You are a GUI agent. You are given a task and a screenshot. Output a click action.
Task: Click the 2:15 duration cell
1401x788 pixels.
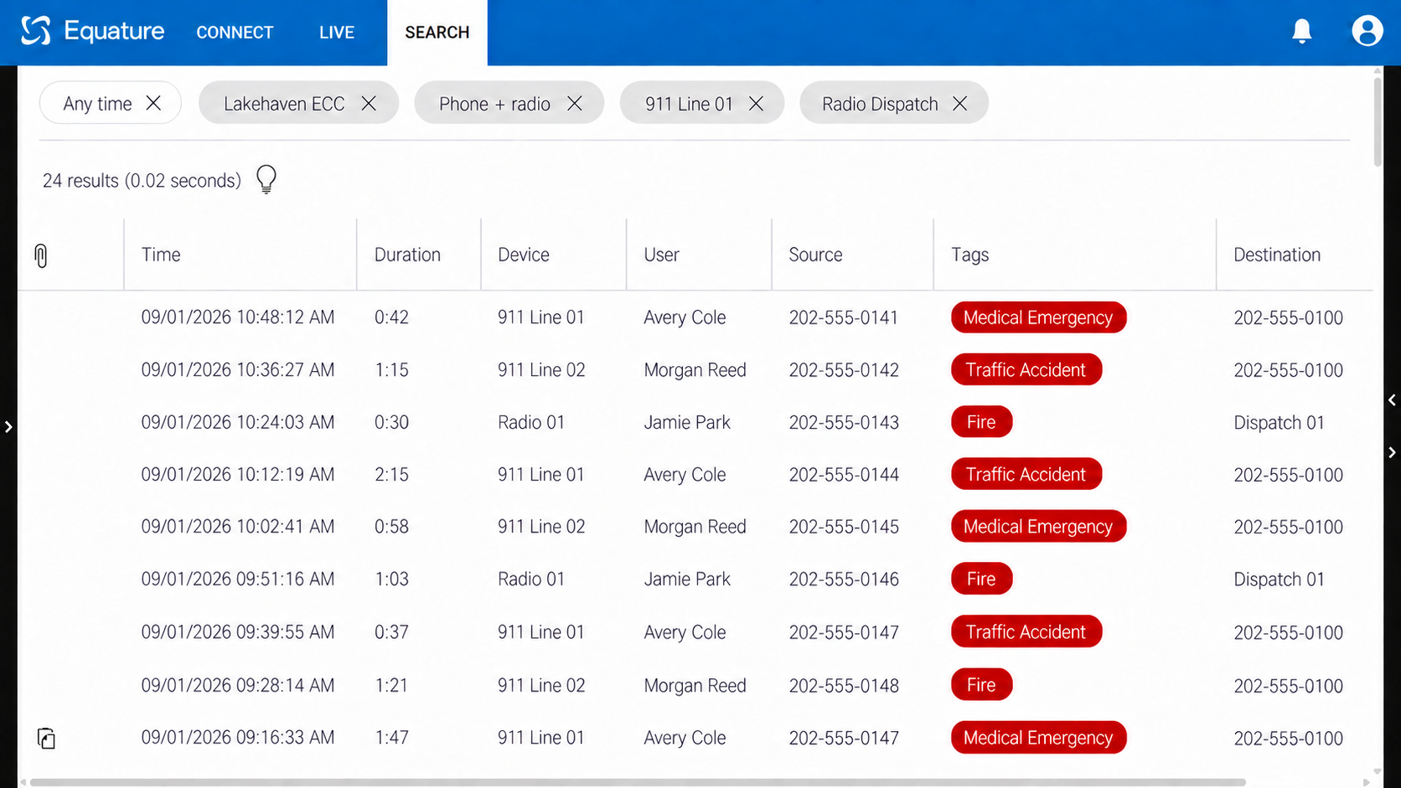[x=391, y=474]
